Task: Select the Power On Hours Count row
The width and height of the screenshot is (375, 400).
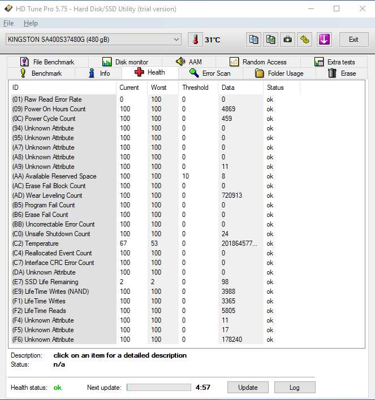Action: [x=156, y=109]
